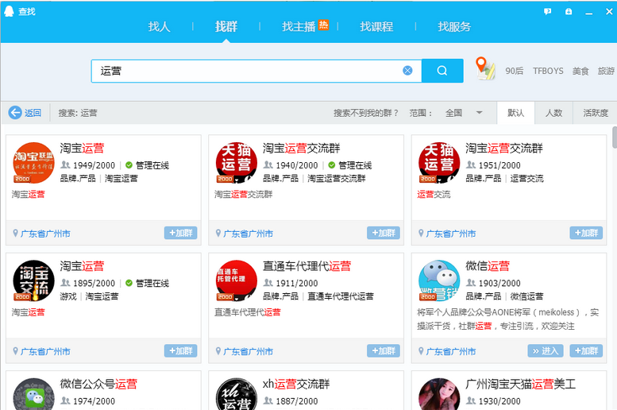Open the feedback chat icon in title bar

point(547,11)
